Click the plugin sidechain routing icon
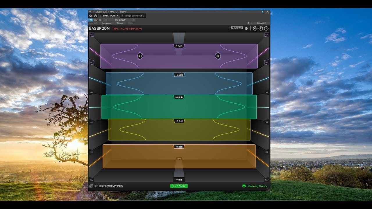Viewport: 372px width, 209px height. point(95,16)
